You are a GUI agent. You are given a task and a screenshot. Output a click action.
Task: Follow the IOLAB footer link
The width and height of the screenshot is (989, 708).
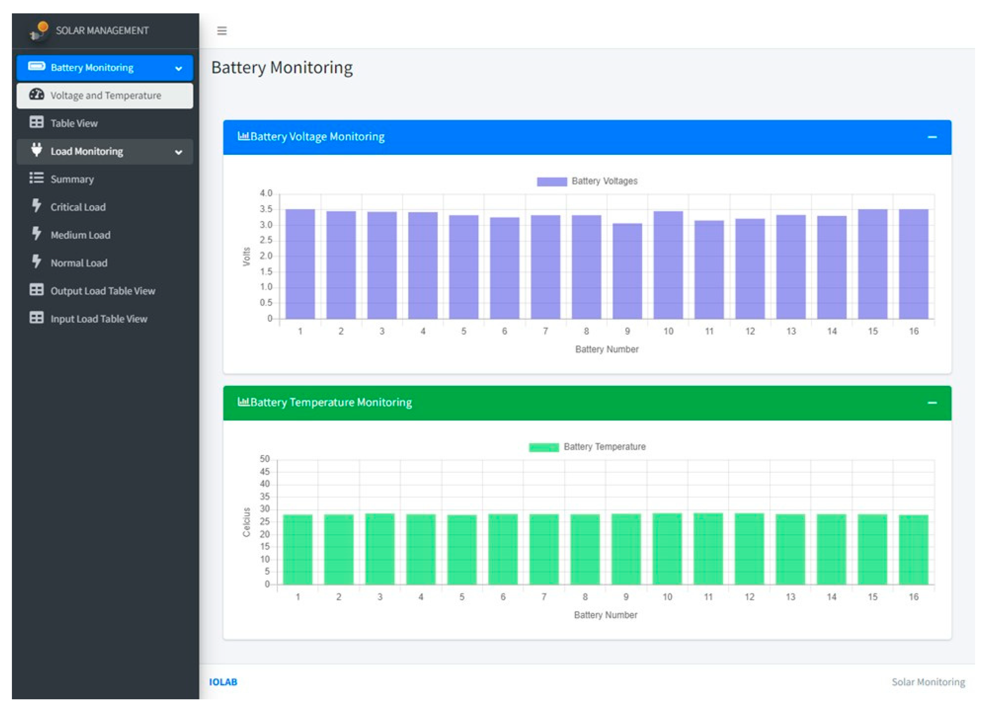[223, 682]
